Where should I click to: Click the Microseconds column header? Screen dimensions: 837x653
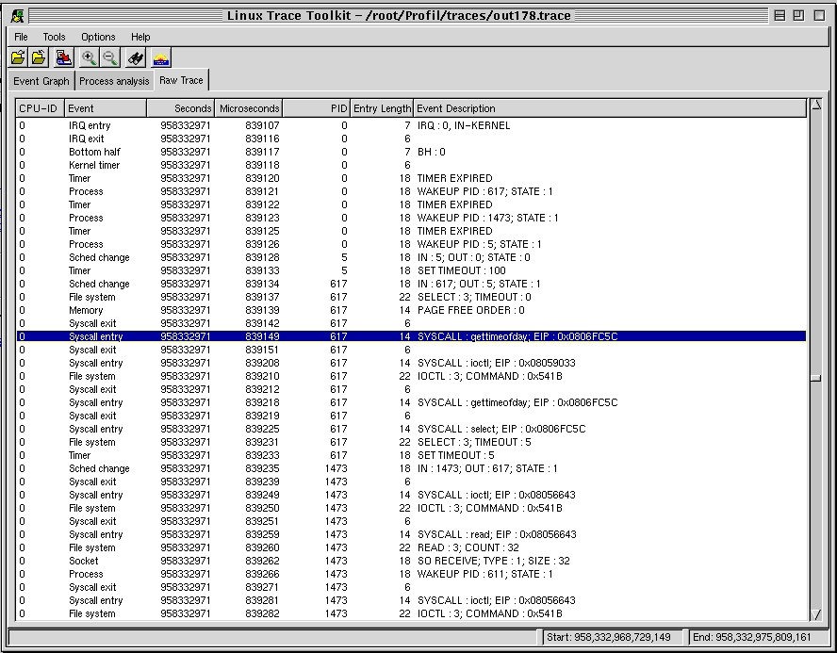[x=249, y=108]
